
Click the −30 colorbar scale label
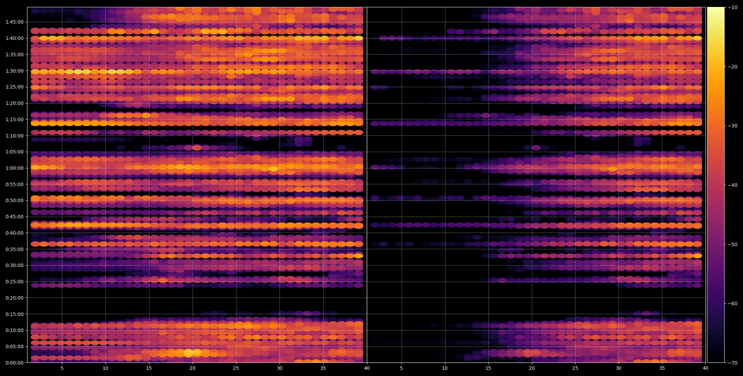733,126
